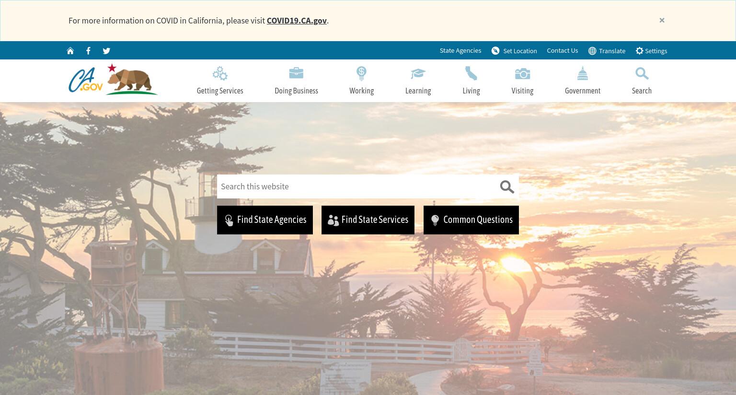Image resolution: width=736 pixels, height=395 pixels.
Task: Click the Common Questions button
Action: point(471,220)
